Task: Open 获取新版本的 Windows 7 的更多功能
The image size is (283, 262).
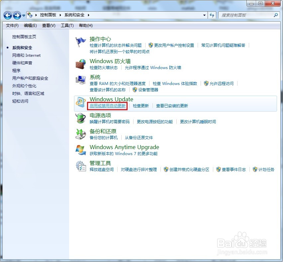Action: click(124, 154)
